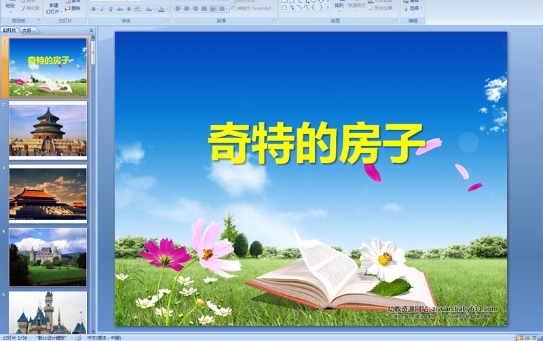Screen dimensions: 543x341
Task: Open 排列 arrange dropdown
Action: (x=339, y=6)
